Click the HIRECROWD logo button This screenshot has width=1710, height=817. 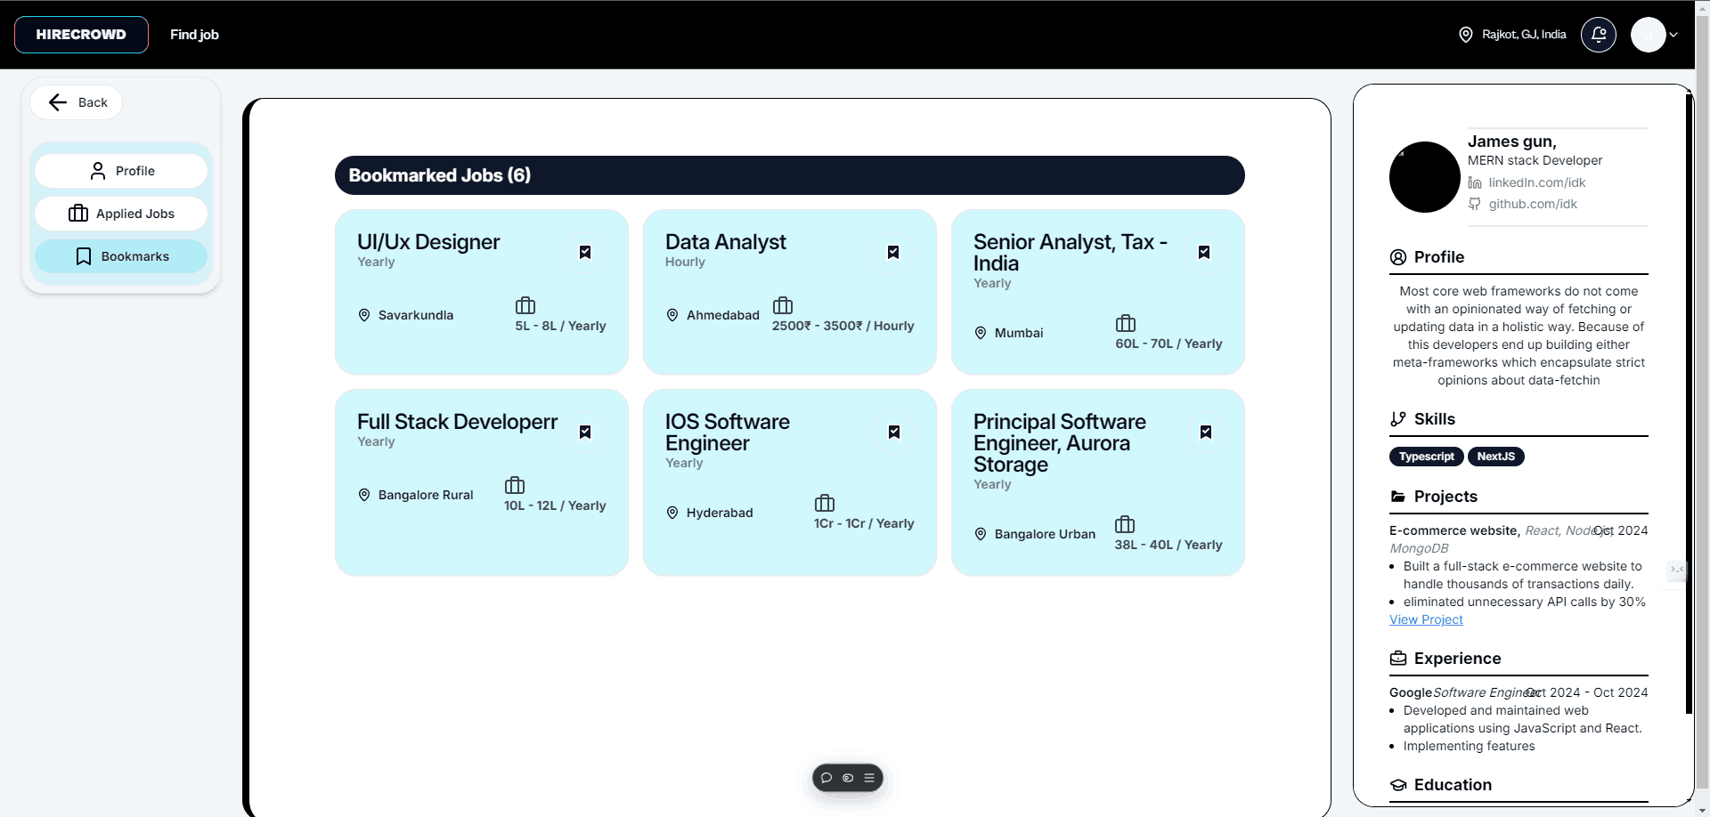point(81,35)
